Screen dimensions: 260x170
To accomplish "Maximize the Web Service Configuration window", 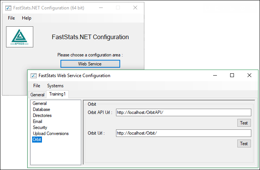I will coord(232,76).
